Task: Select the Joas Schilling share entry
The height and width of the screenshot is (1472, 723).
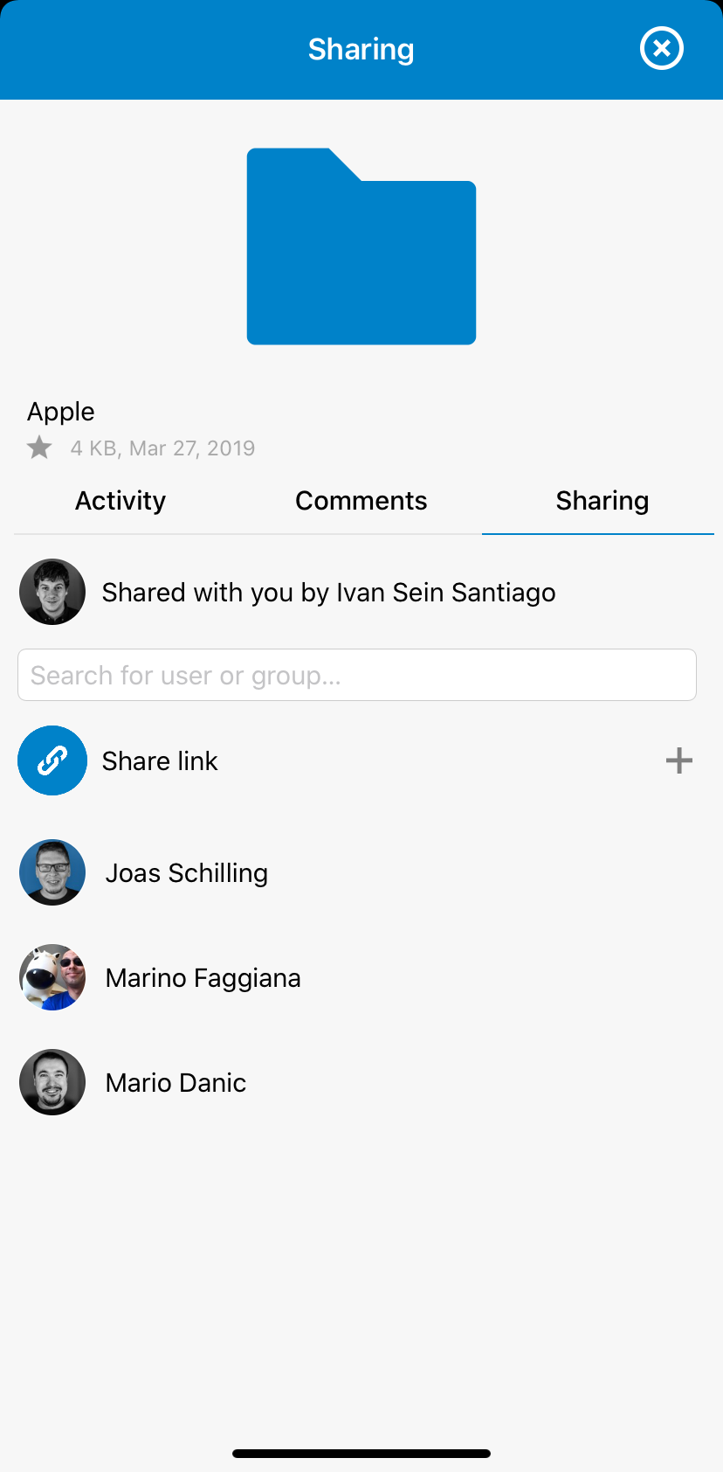Action: 361,872
